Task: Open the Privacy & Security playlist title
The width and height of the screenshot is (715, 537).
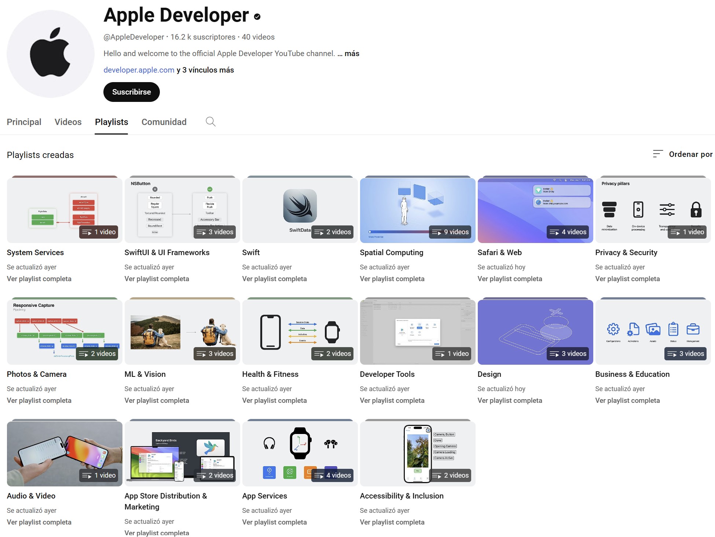Action: coord(626,253)
